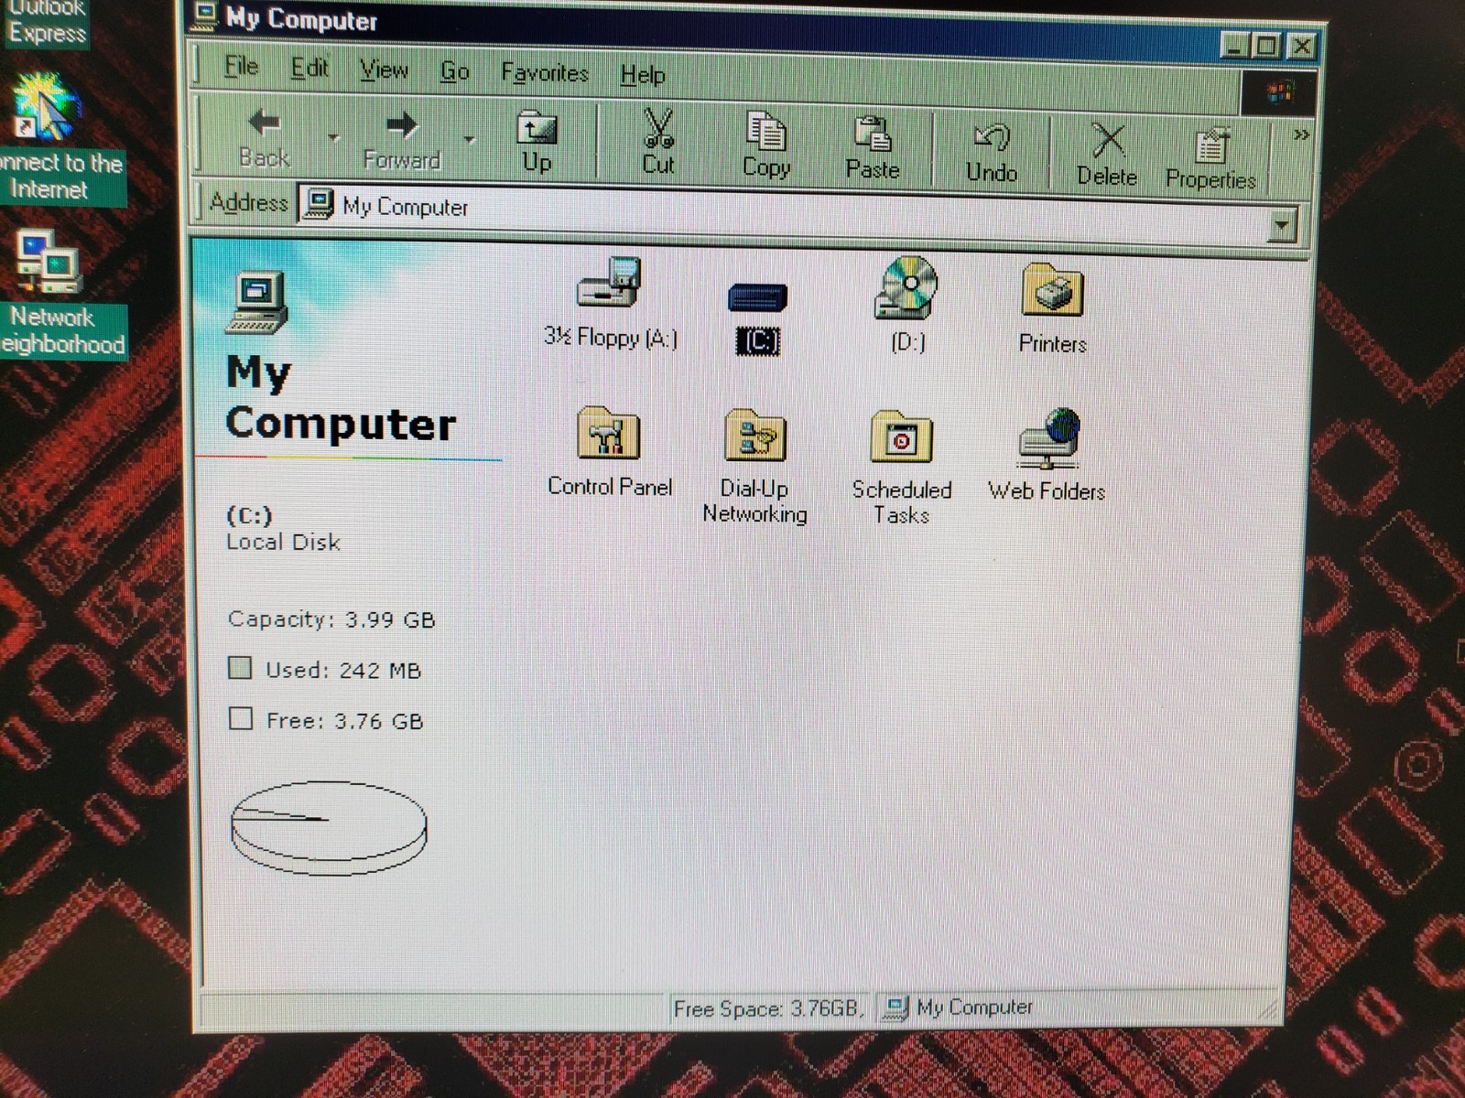Viewport: 1465px width, 1098px height.
Task: Open the File menu
Action: click(x=242, y=67)
